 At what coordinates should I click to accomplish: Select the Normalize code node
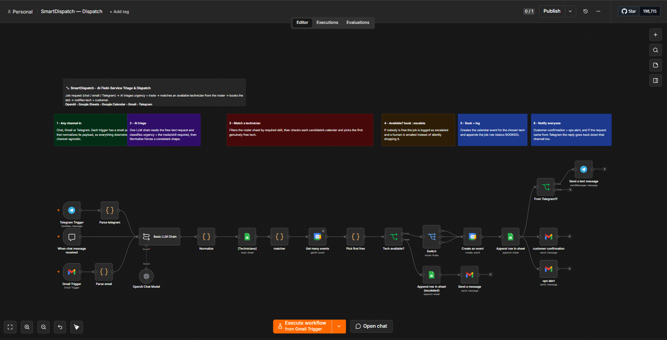tap(206, 237)
